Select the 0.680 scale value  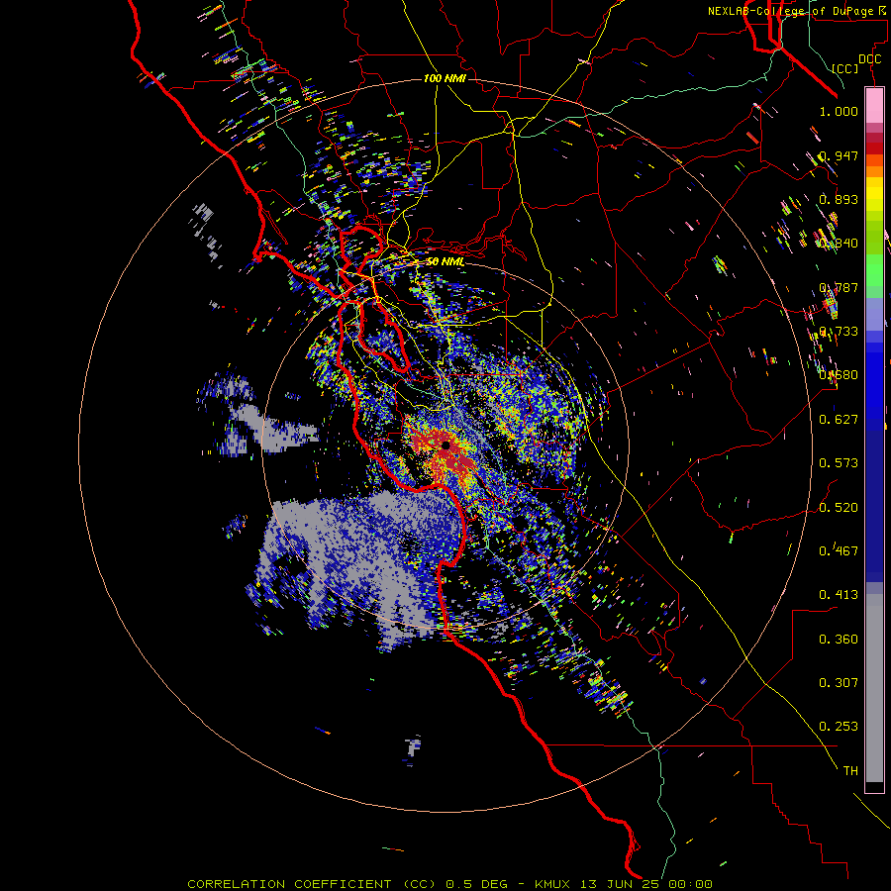839,375
